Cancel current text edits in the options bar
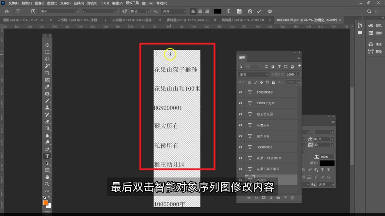 click(250, 11)
